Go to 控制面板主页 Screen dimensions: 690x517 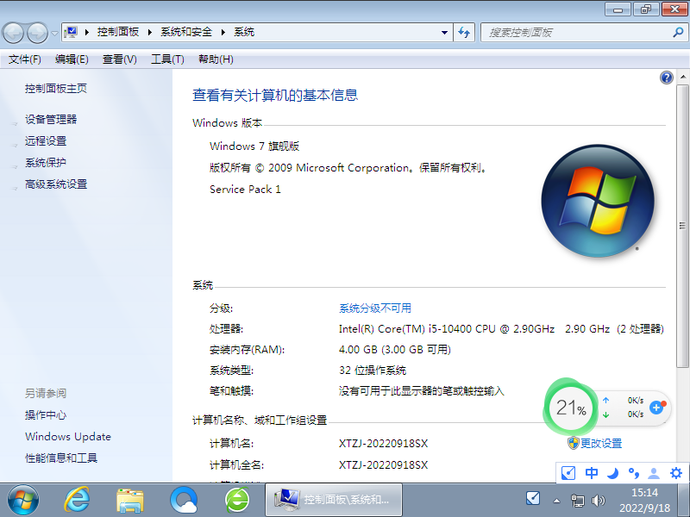(x=56, y=89)
